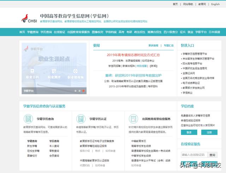This screenshot has width=226, height=173.
Task: Open 全国征兵网 quick link
Action: coord(189,73)
